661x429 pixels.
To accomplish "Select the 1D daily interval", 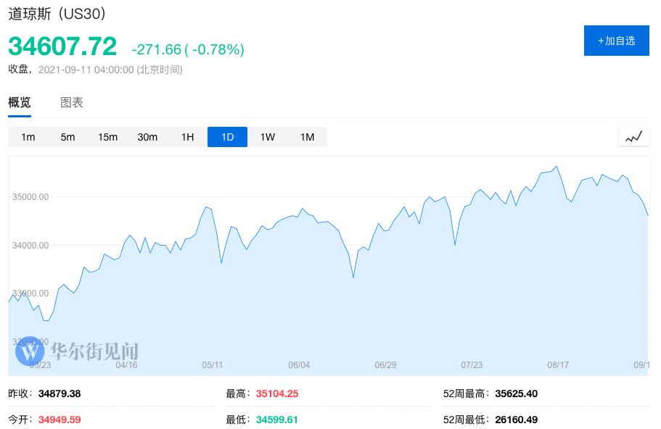I will (227, 137).
